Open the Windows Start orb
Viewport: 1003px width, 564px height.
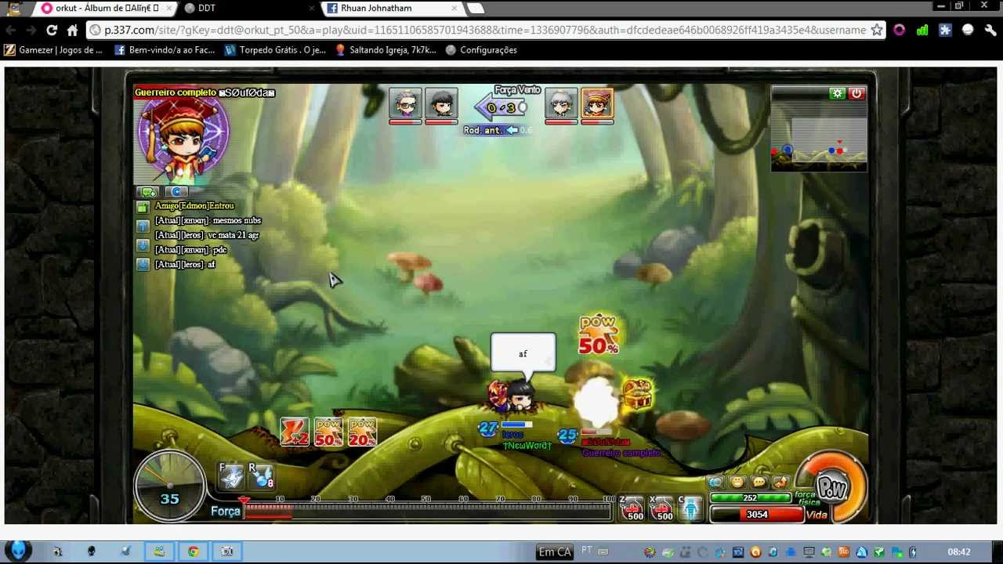coord(18,551)
